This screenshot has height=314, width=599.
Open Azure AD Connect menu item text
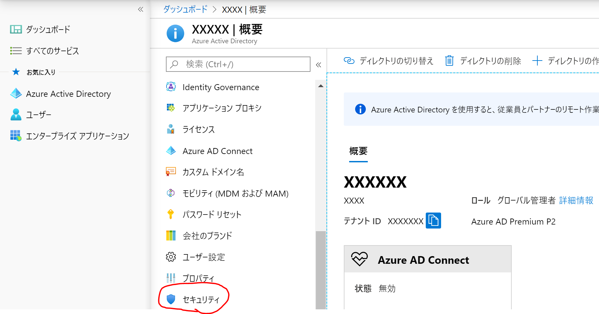pyautogui.click(x=218, y=151)
